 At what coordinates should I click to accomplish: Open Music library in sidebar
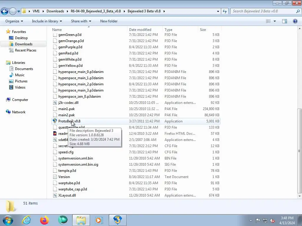(x=20, y=75)
